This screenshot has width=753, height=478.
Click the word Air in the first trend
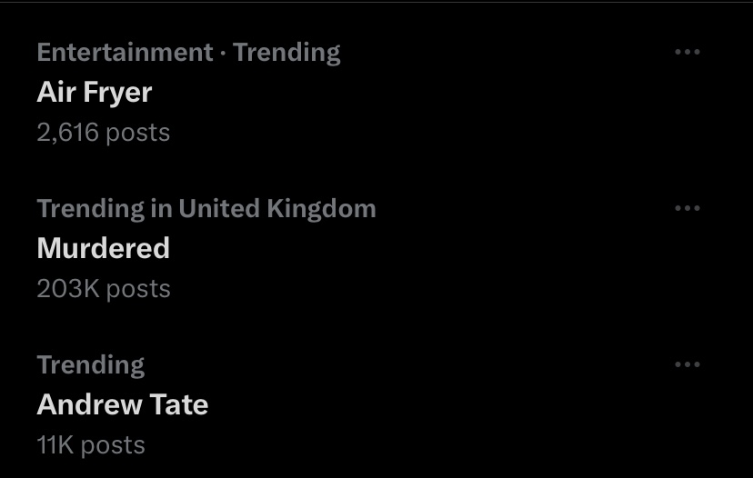[x=56, y=92]
